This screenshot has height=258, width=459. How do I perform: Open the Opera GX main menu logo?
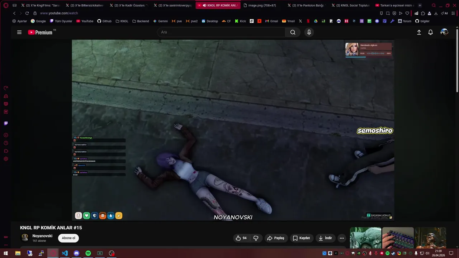[x=6, y=5]
